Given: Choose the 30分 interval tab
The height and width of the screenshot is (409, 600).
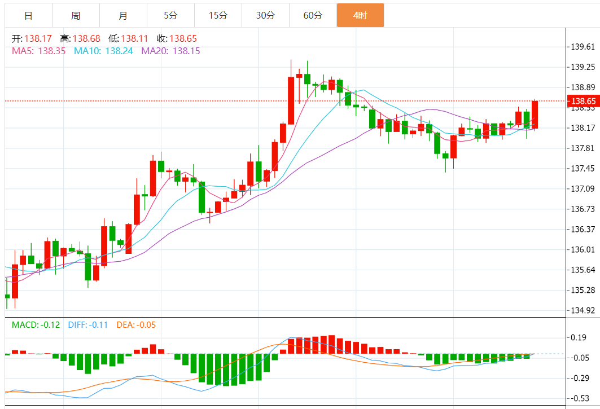Looking at the screenshot, I should point(265,15).
